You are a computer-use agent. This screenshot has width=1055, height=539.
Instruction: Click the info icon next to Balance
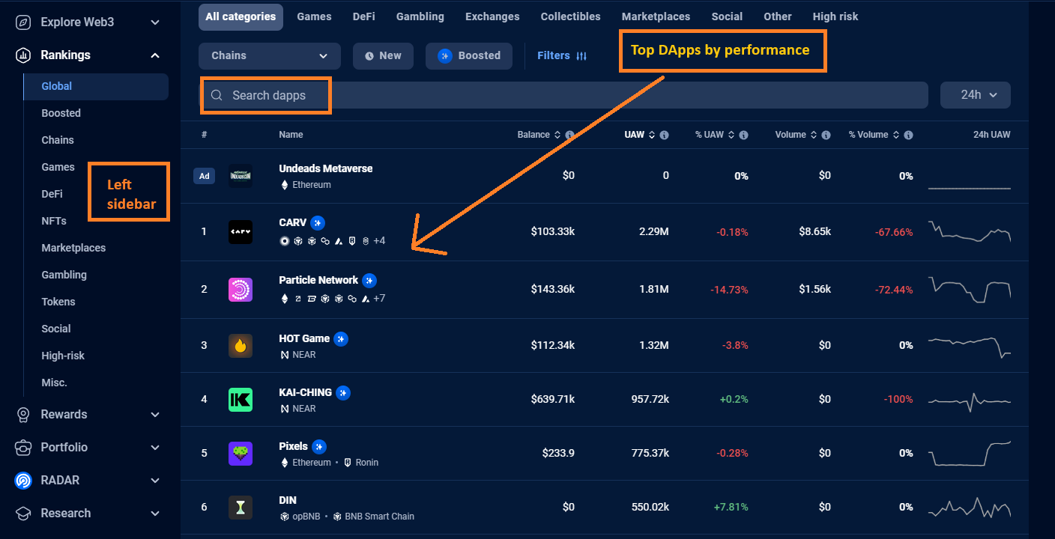point(569,135)
